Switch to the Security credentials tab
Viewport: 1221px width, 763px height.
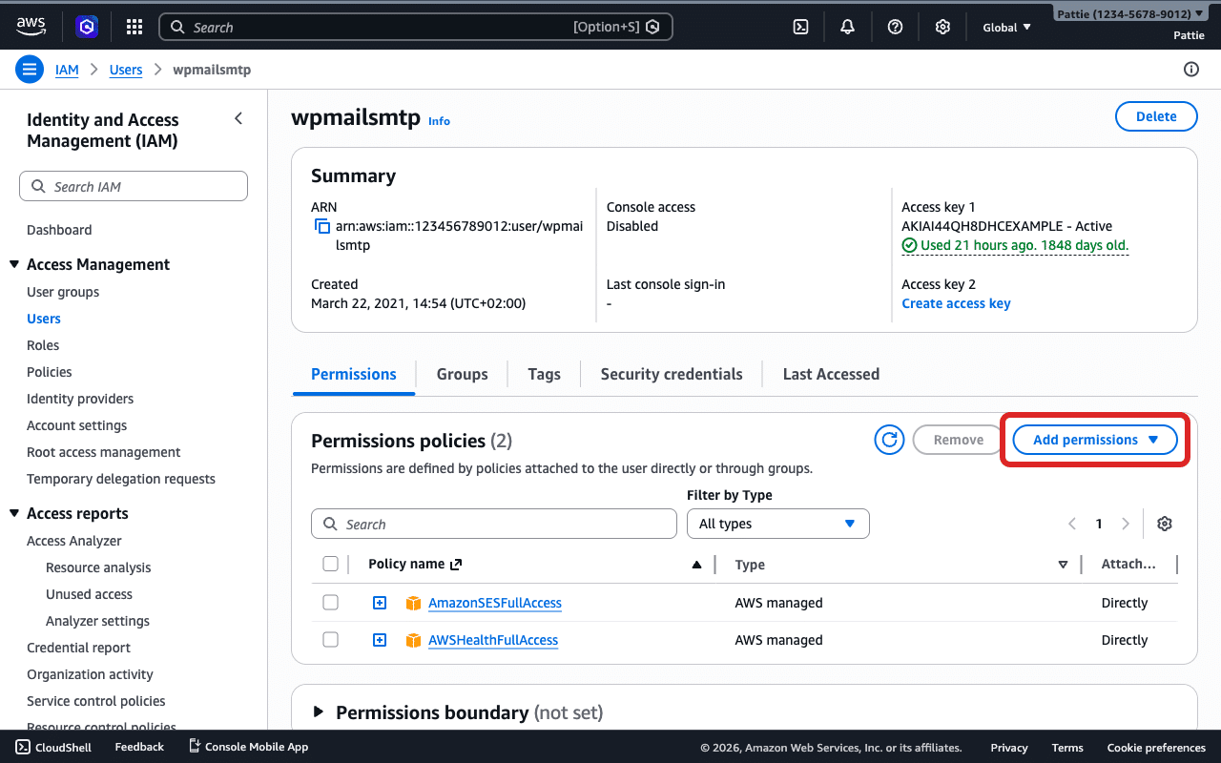click(x=672, y=374)
